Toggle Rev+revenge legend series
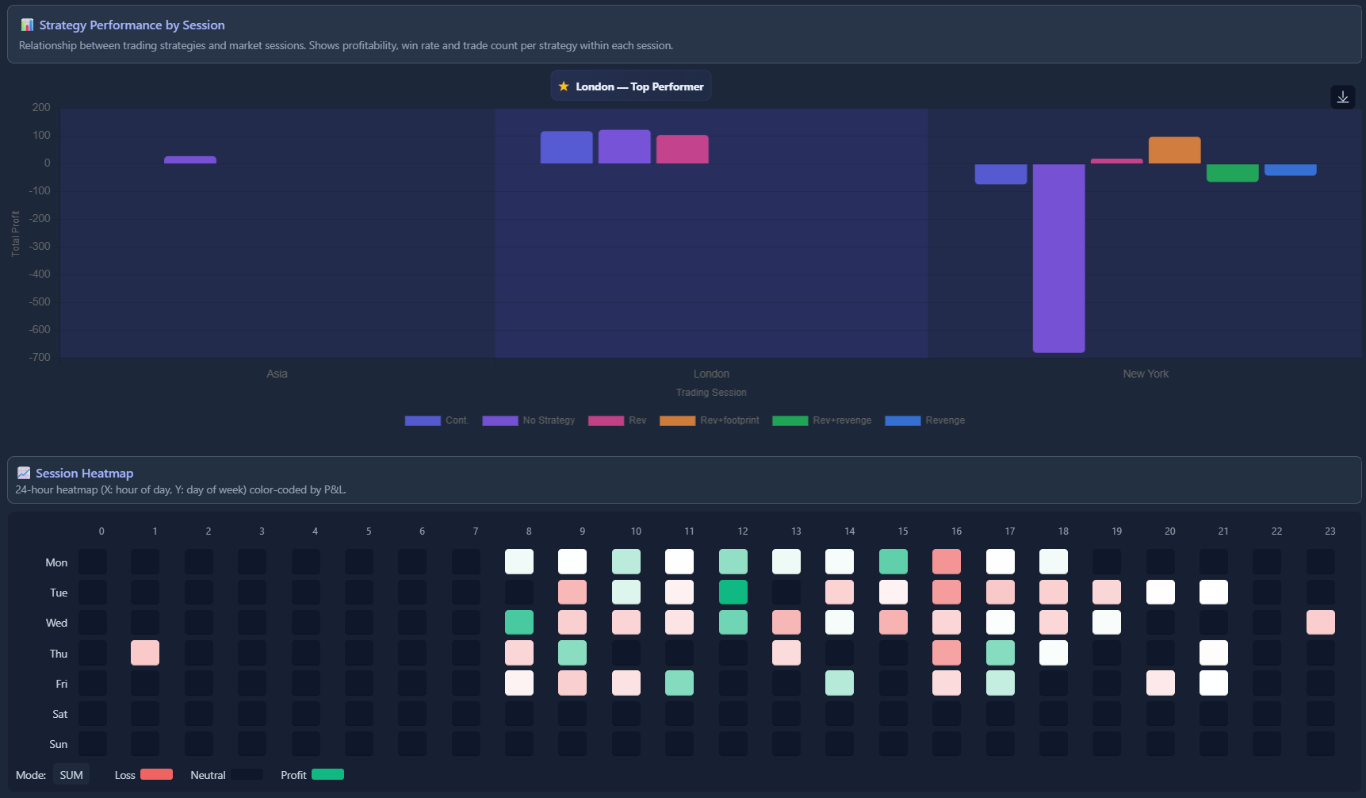The width and height of the screenshot is (1366, 798). pos(821,420)
